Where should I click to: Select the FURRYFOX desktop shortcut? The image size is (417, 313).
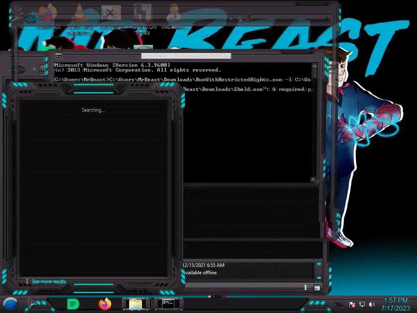48,16
